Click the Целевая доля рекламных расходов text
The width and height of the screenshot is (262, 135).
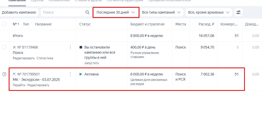(x=149, y=82)
